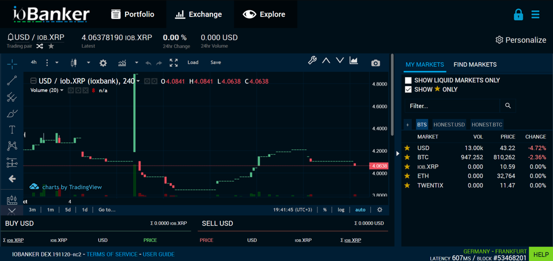Open the Exchange section
The height and width of the screenshot is (261, 553).
(199, 14)
